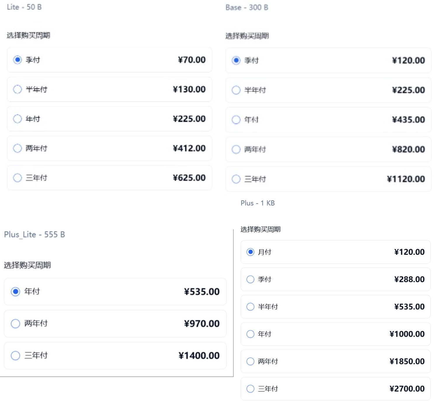Choose Base plan 半年付 at ¥225.00
The image size is (438, 409).
tap(236, 90)
